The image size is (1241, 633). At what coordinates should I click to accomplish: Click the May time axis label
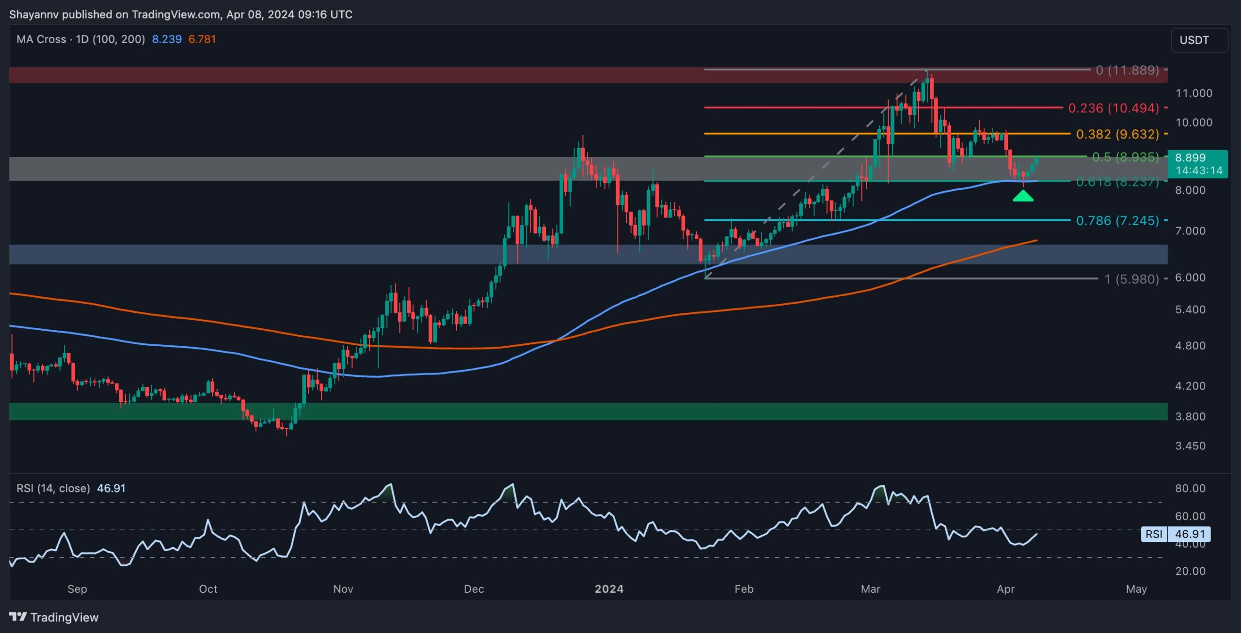click(x=1136, y=589)
